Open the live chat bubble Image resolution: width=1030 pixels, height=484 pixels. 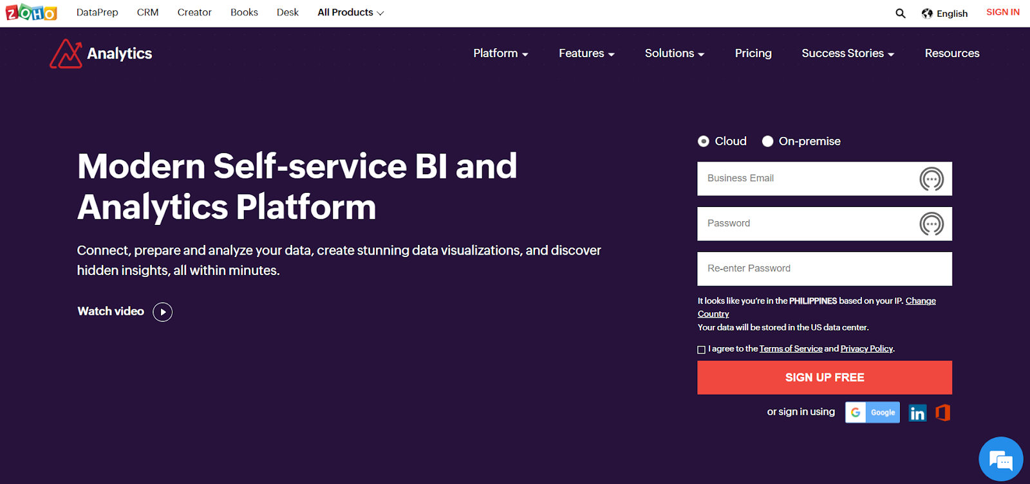coord(1000,460)
